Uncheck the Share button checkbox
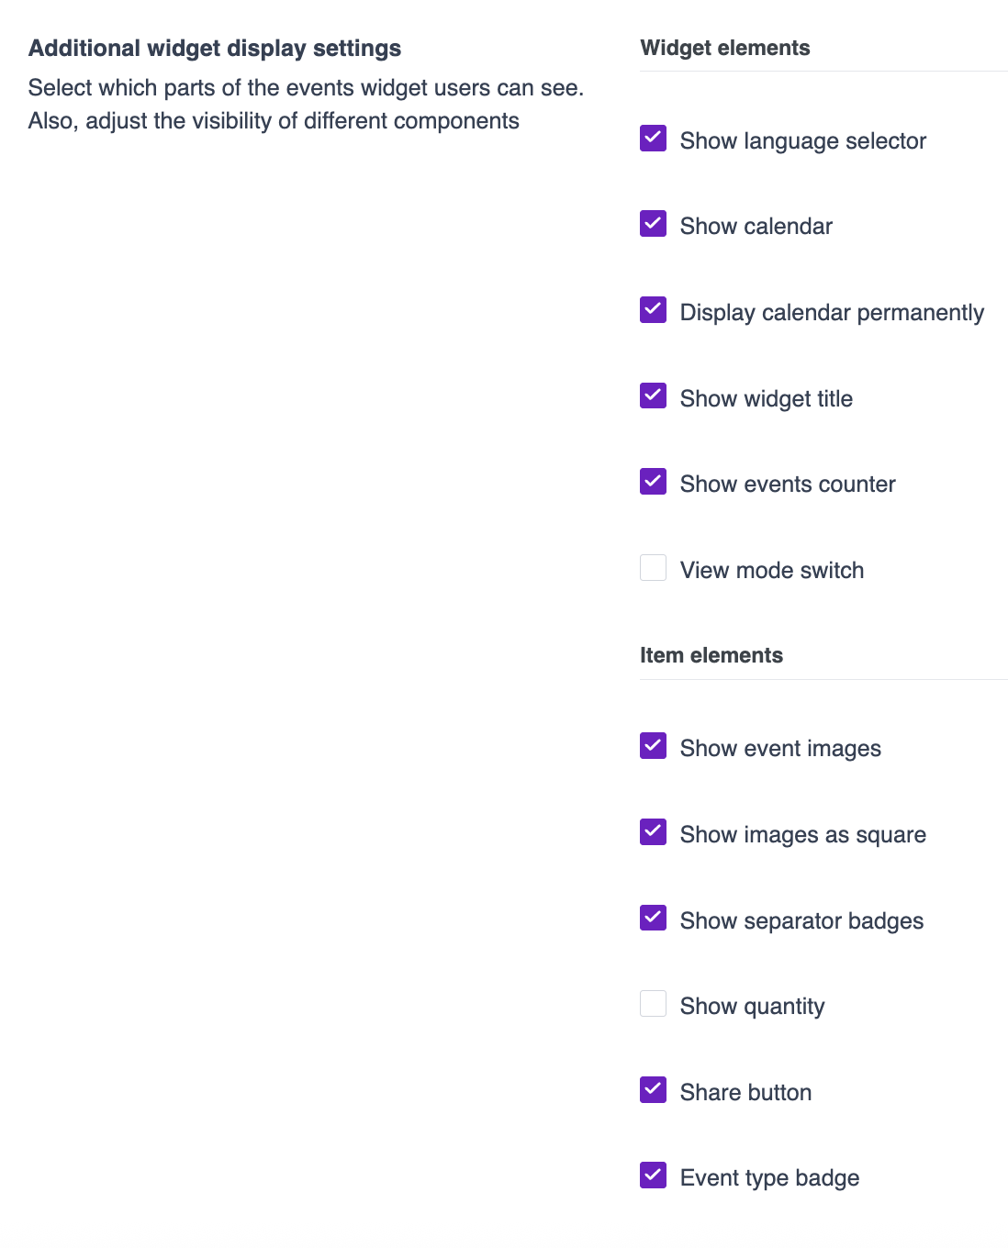 click(x=653, y=1090)
